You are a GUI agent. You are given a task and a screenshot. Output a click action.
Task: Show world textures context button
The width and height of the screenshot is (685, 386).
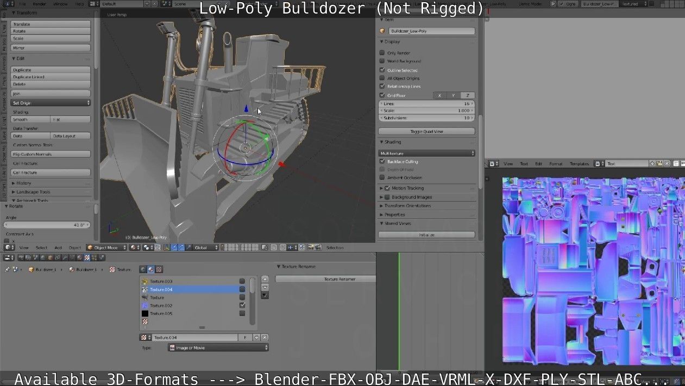[x=143, y=269]
